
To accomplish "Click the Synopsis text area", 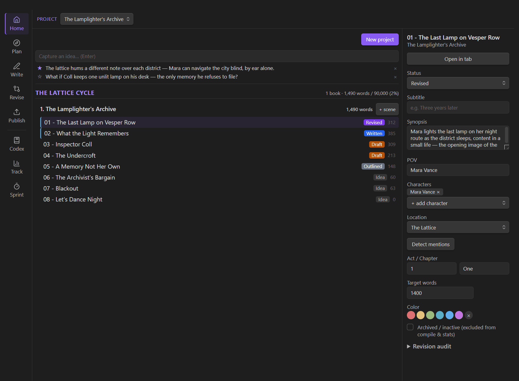I will pyautogui.click(x=458, y=138).
